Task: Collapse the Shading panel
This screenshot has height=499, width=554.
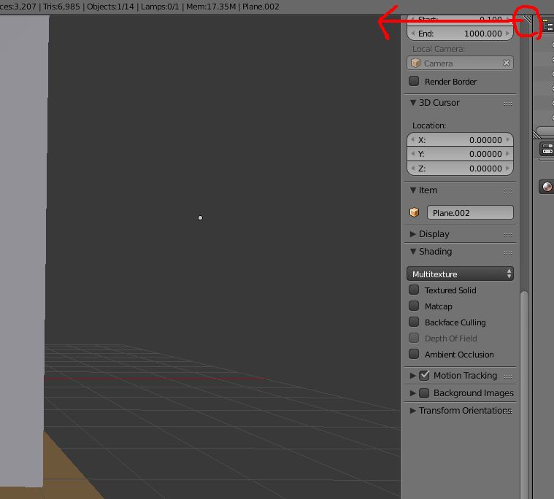Action: coord(412,252)
